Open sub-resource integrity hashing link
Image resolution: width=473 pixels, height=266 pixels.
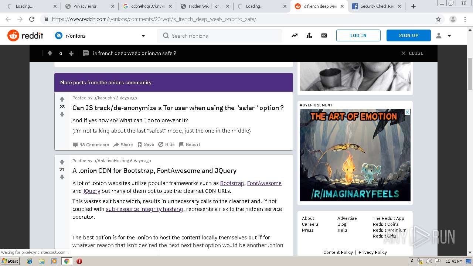click(144, 209)
